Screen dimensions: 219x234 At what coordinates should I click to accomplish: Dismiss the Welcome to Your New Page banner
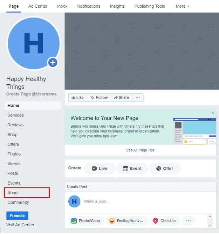pyautogui.click(x=213, y=113)
